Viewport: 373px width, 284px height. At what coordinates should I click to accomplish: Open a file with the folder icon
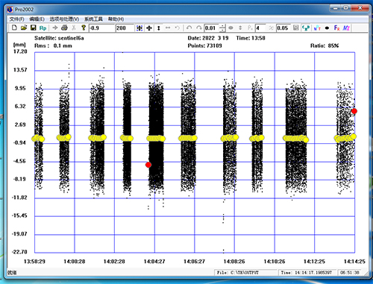pyautogui.click(x=24, y=28)
